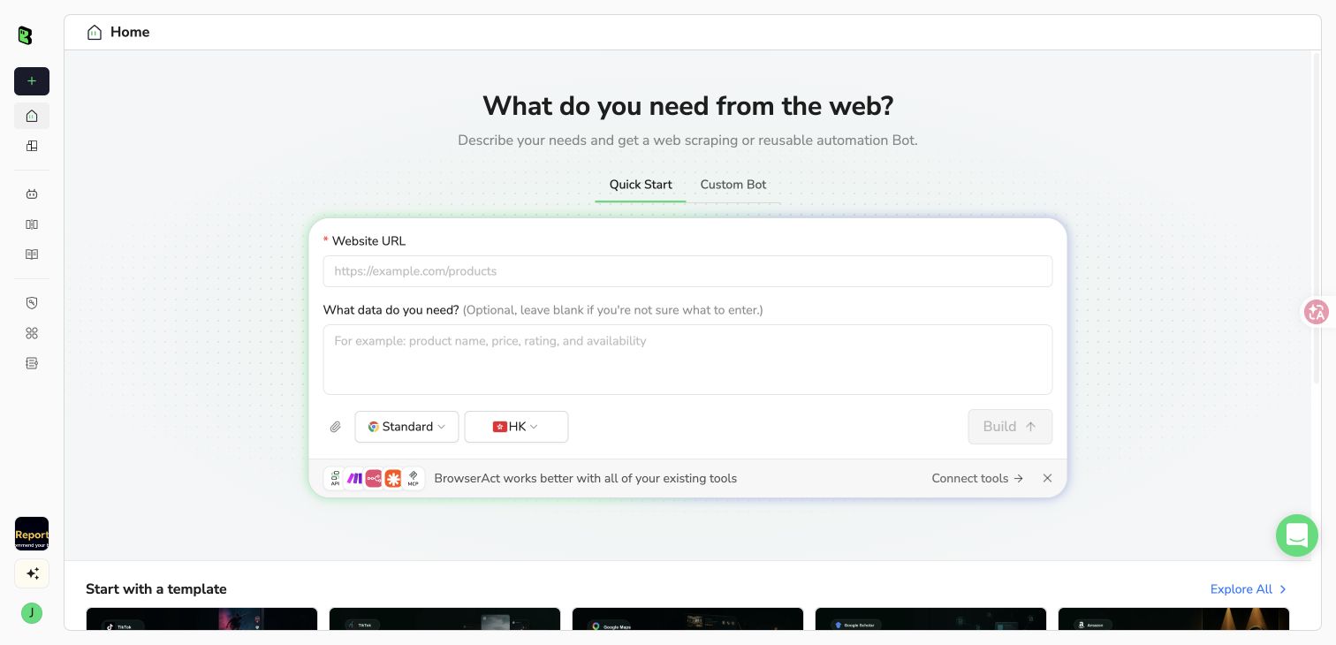Click the API tool icon
1336x645 pixels.
(335, 478)
